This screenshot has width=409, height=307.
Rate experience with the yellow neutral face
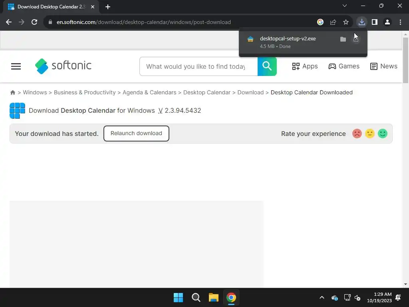[370, 134]
